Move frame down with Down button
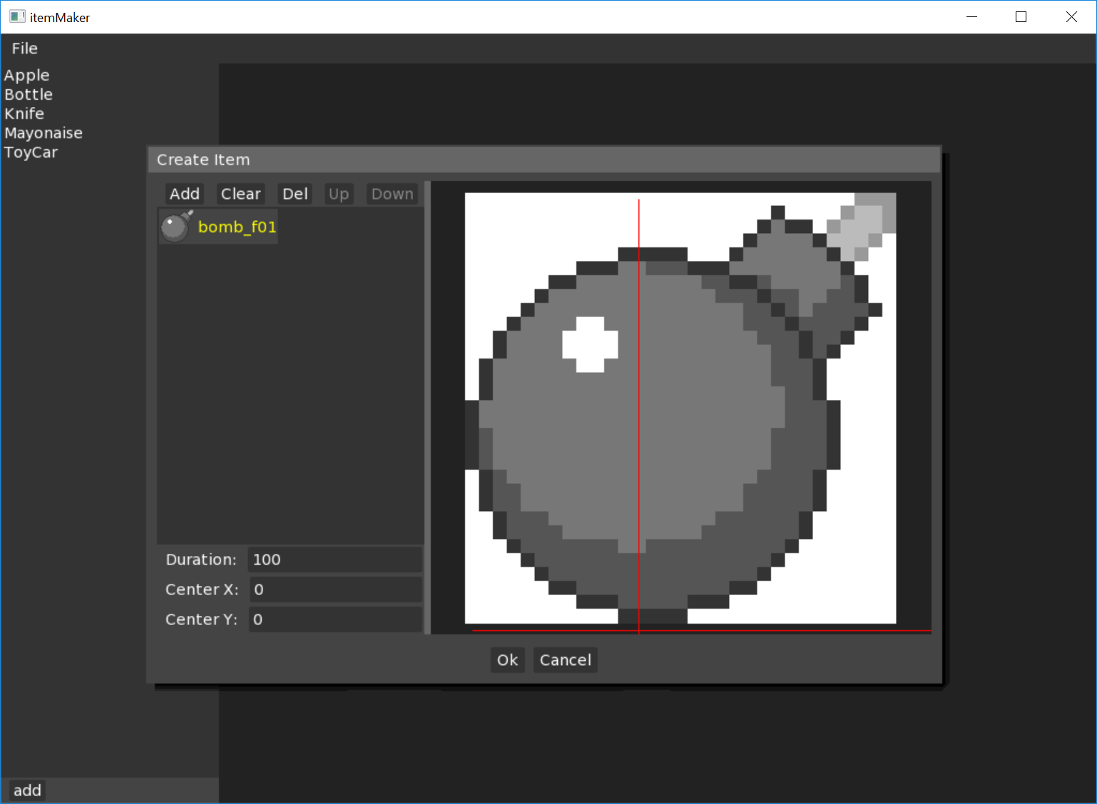The height and width of the screenshot is (804, 1097). pos(392,194)
